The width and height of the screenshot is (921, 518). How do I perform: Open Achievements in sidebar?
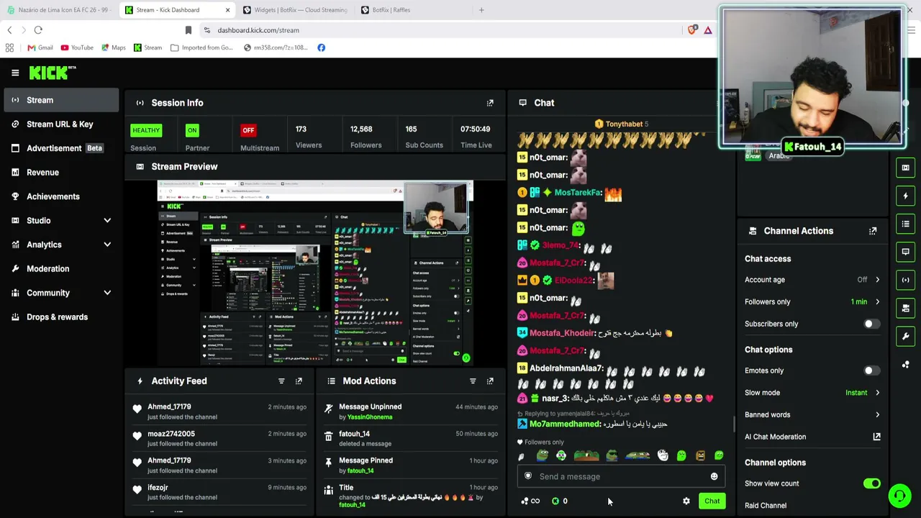[x=61, y=196]
